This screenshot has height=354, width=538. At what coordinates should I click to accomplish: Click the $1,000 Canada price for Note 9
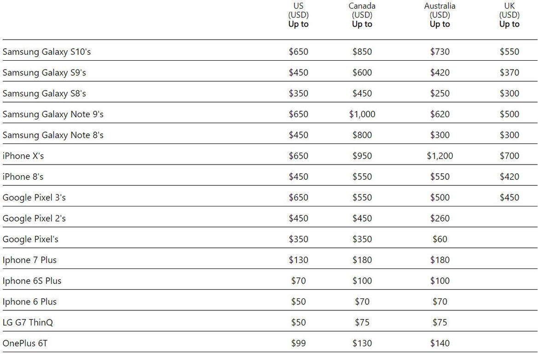(x=362, y=114)
